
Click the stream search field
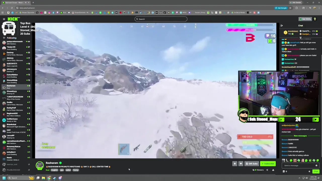[161, 19]
